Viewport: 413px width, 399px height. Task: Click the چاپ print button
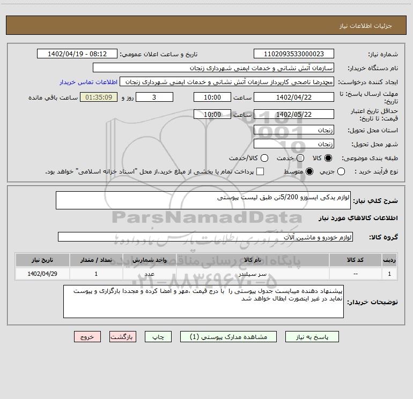click(158, 337)
